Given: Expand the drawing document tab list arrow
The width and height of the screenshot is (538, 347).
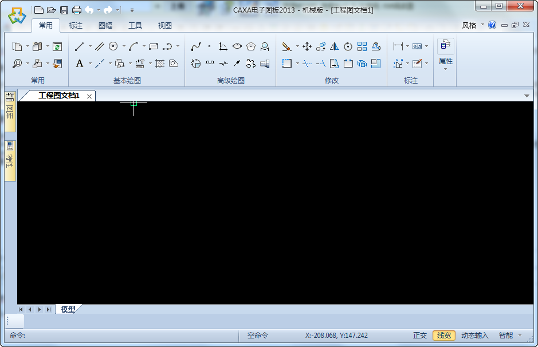Looking at the screenshot, I should pos(527,96).
